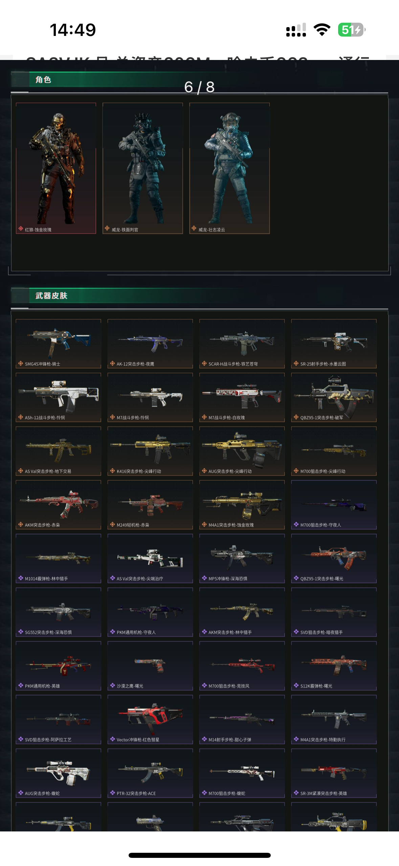This screenshot has height=866, width=399.
Task: Tap the SMG45冲锋枪-骑士 weapon skin
Action: tap(58, 344)
